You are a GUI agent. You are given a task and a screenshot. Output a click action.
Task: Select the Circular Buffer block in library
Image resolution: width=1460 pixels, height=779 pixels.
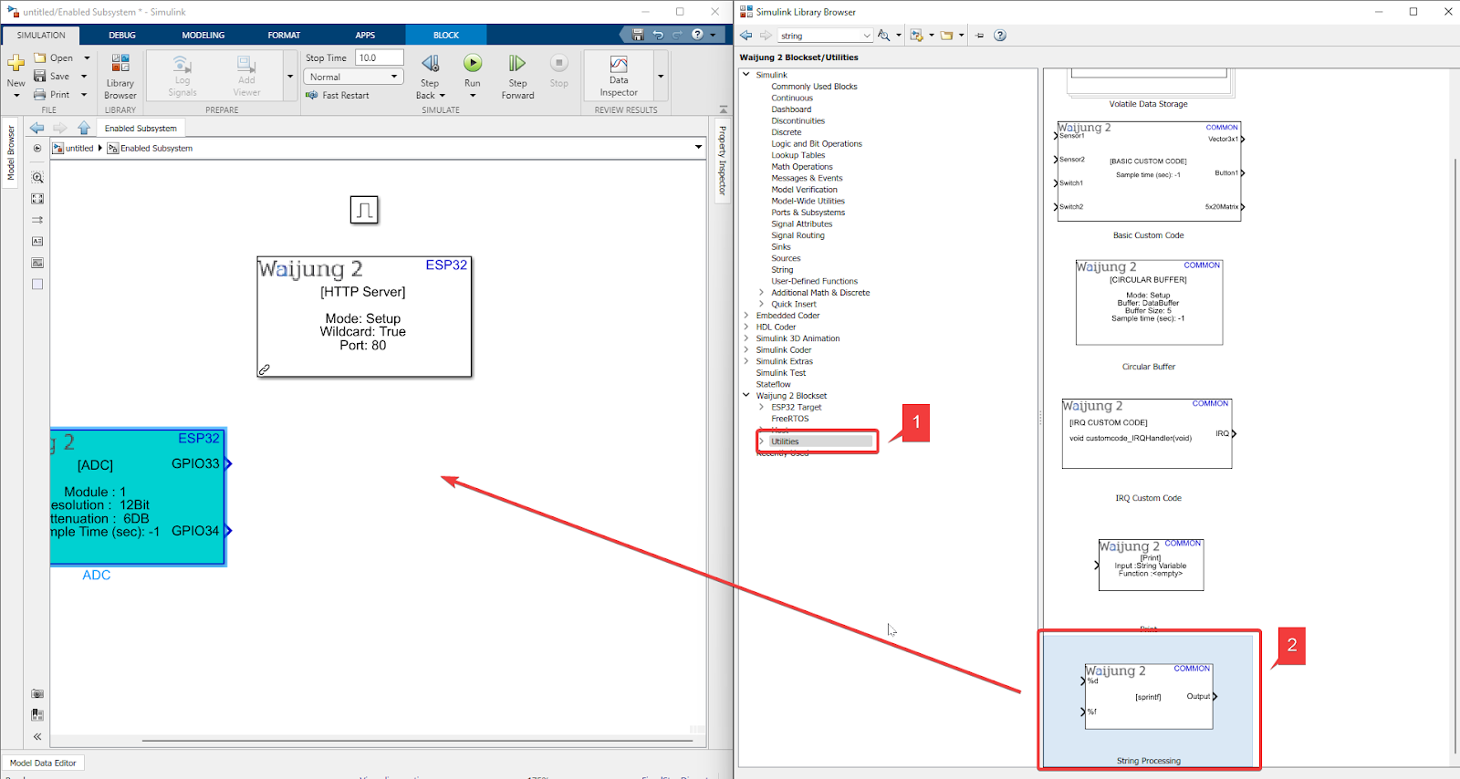pyautogui.click(x=1149, y=302)
